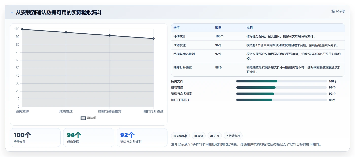Click the x-axis label 待传文件
The image size is (355, 157).
[x=22, y=111]
